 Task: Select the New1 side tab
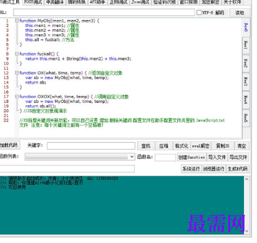tap(246, 45)
